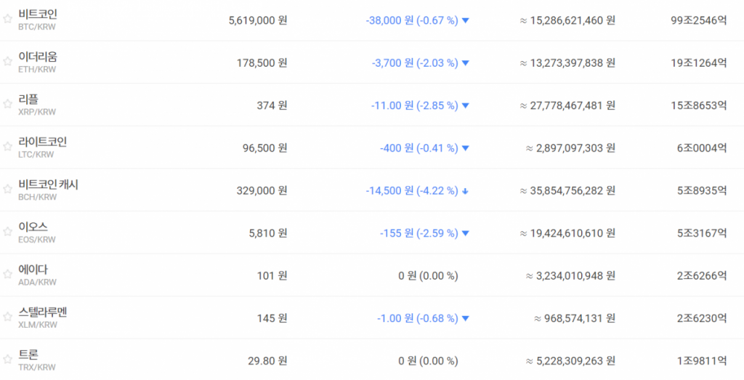Viewport: 744px width, 380px height.
Task: Click down triangle beside Bitcoin's -0.67 %
Action: [x=466, y=21]
